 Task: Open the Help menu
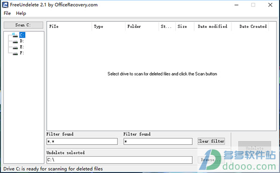(x=21, y=13)
